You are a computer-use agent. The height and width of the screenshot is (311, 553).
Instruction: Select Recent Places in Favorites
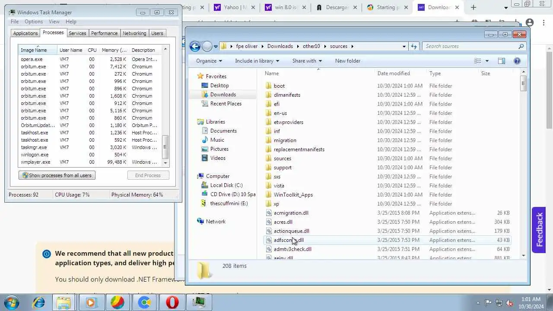coord(226,104)
